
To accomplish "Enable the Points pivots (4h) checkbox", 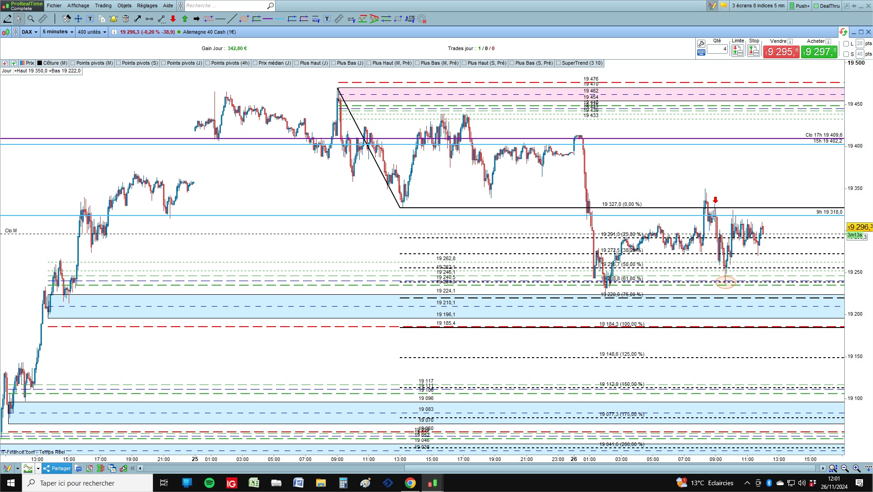I will pos(208,63).
